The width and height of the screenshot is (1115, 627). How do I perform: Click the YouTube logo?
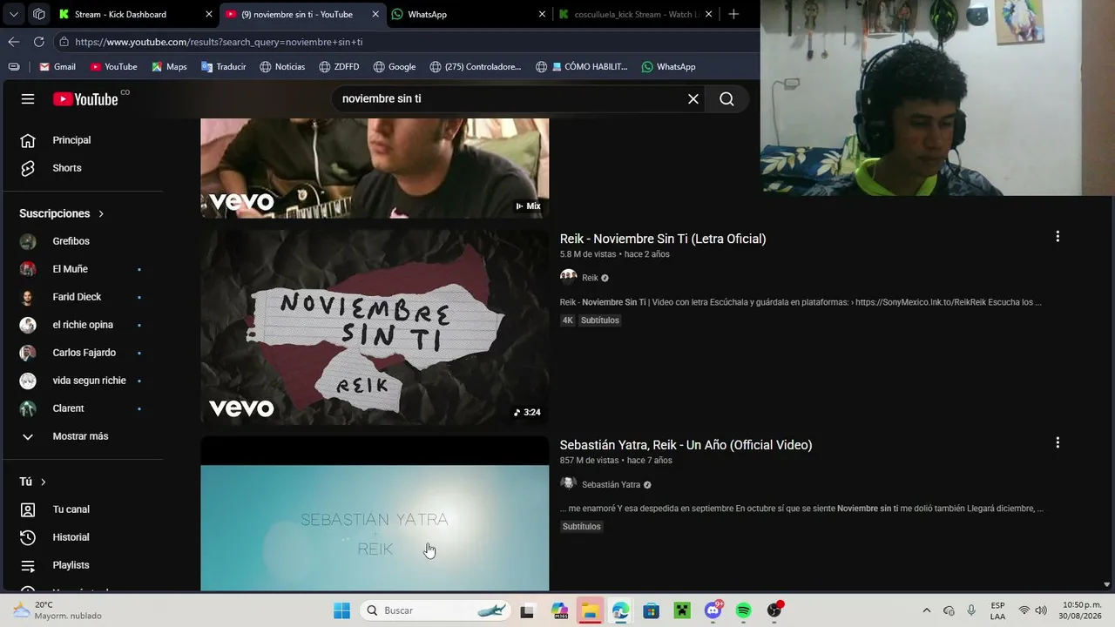click(85, 99)
